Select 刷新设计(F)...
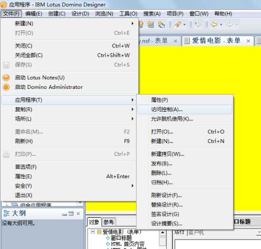This screenshot has height=249, width=261. 185,195
